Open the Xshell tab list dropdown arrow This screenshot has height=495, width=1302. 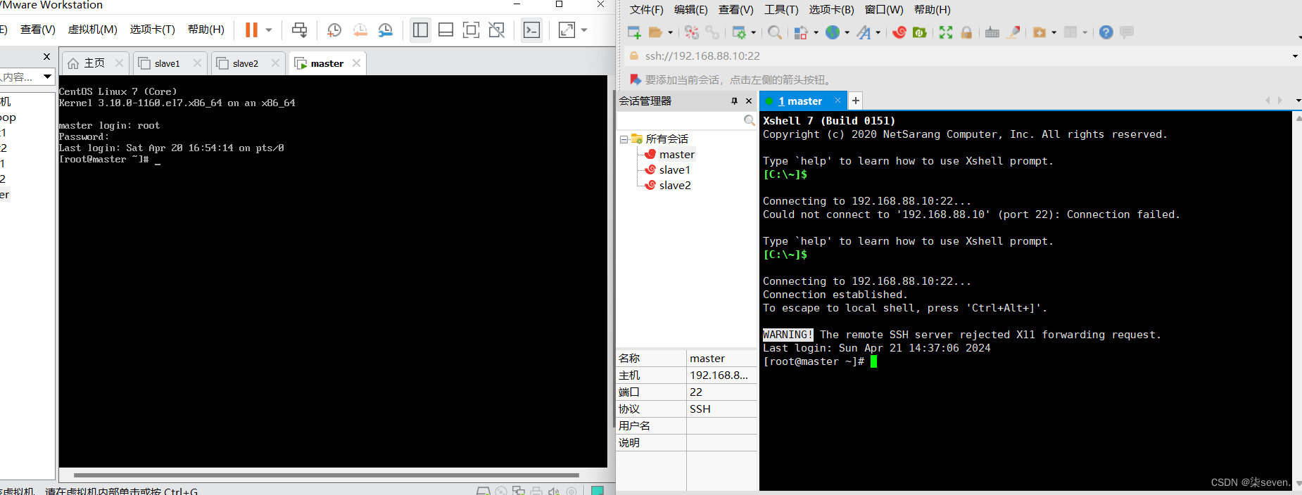click(1298, 101)
